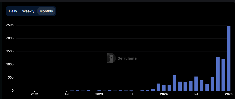Click the December 2024 bar near 120b

point(223,75)
